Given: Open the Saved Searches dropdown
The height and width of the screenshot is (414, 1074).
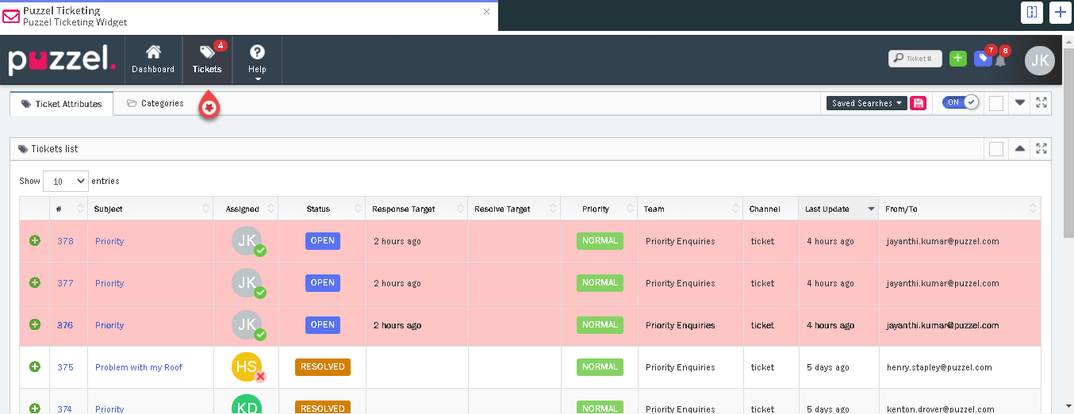Looking at the screenshot, I should pyautogui.click(x=867, y=103).
